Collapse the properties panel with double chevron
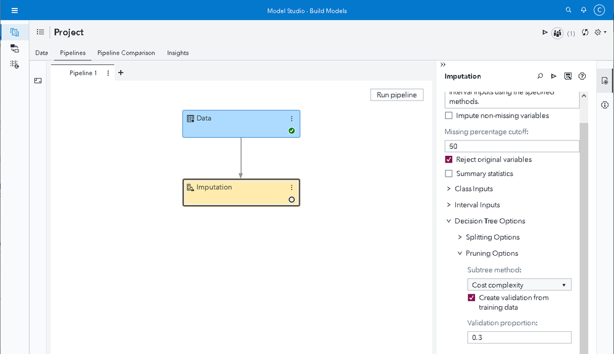 (x=443, y=64)
